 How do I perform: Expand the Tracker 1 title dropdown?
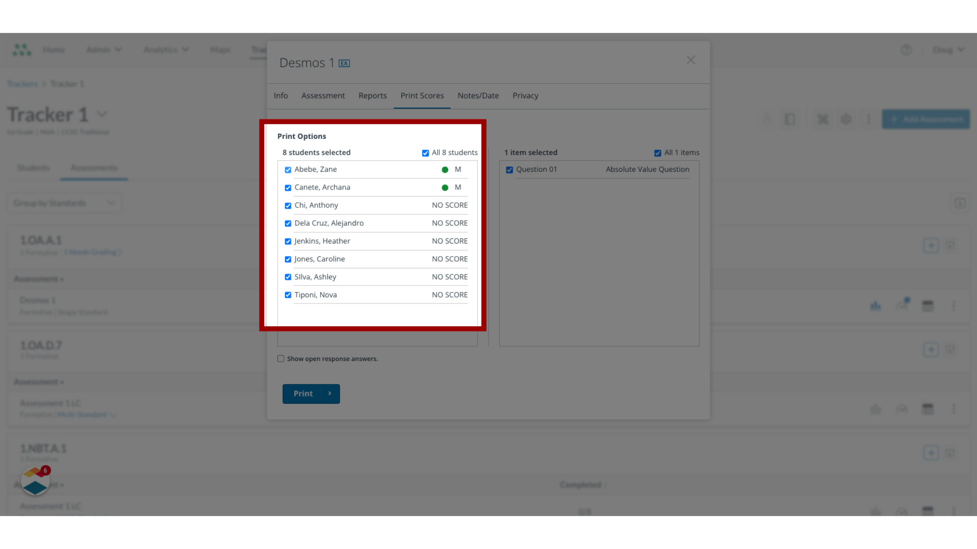click(x=102, y=114)
